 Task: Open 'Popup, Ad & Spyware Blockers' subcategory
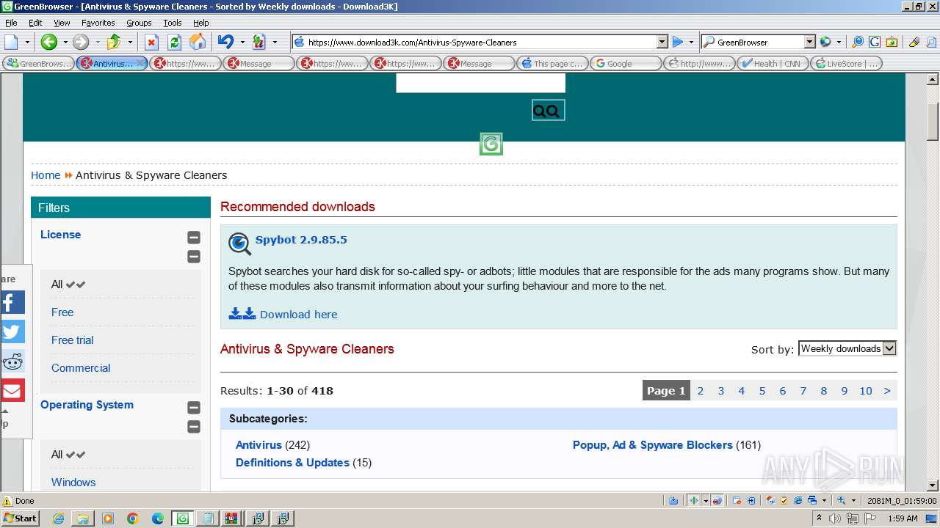pos(653,445)
